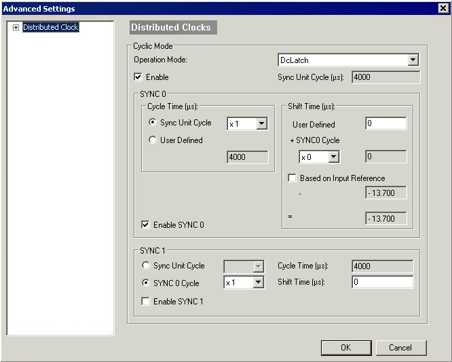This screenshot has height=362, width=452.
Task: Toggle the Enable checkbox under Cyclic Mode
Action: pos(138,77)
